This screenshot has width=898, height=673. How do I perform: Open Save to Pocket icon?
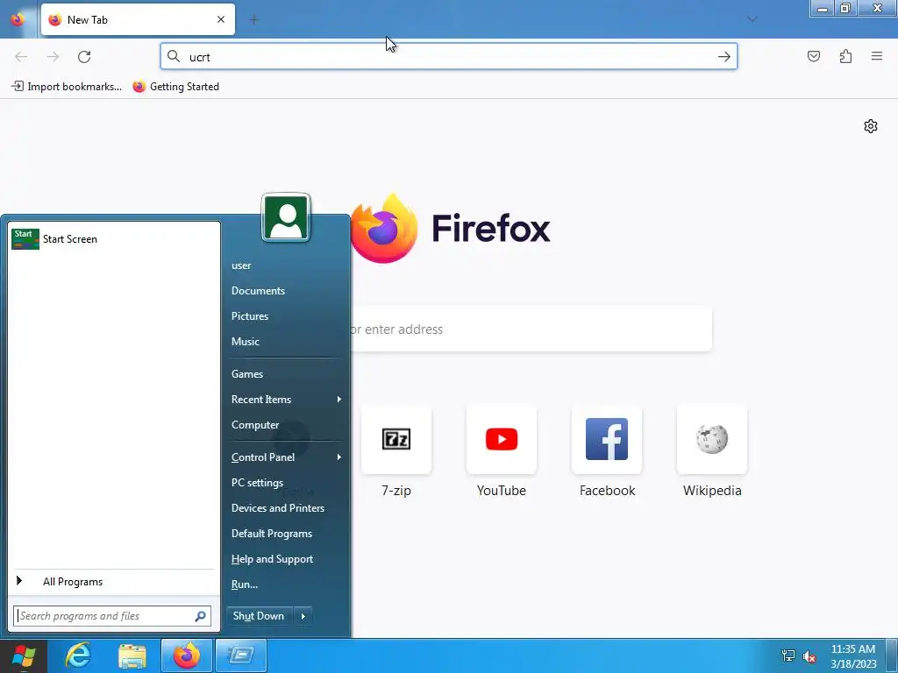(813, 56)
